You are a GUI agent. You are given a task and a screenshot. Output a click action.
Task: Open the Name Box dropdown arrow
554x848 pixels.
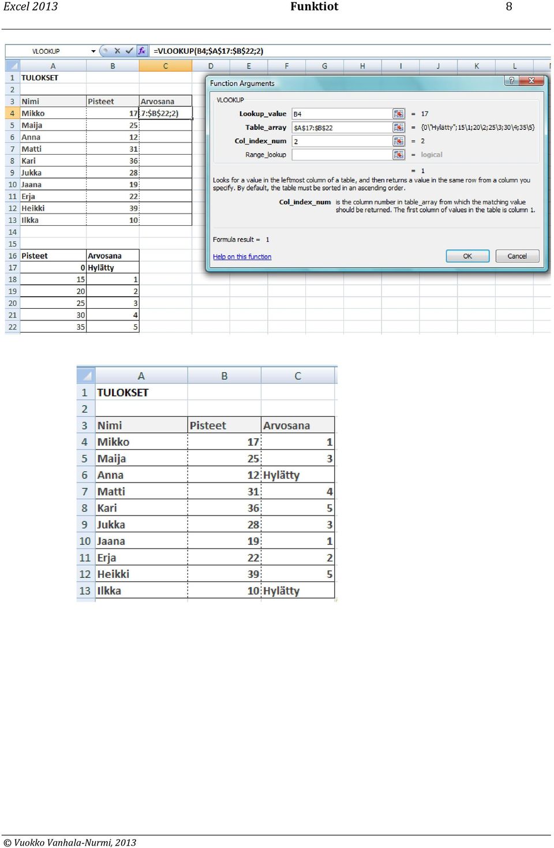(x=93, y=51)
